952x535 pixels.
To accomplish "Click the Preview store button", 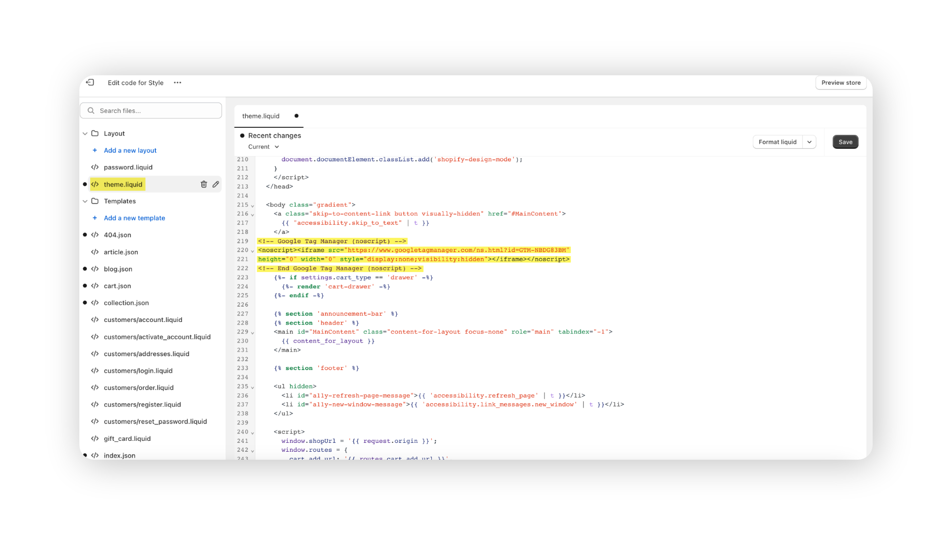I will coord(841,83).
